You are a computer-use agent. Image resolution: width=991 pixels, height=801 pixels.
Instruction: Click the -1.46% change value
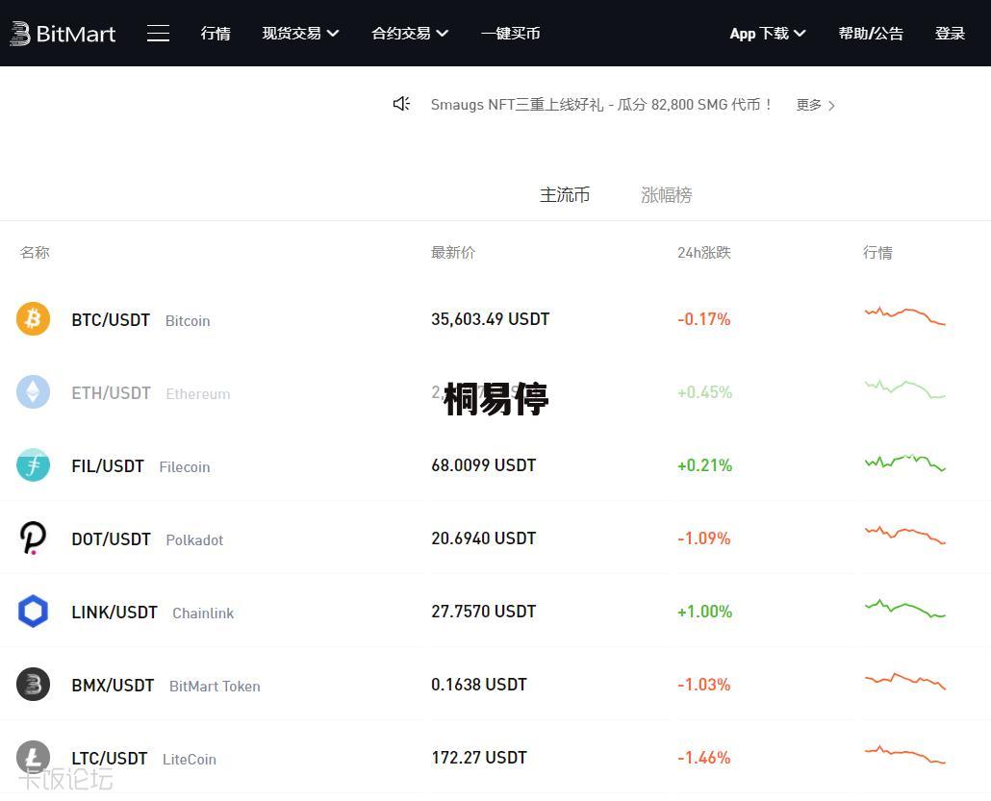pyautogui.click(x=704, y=758)
